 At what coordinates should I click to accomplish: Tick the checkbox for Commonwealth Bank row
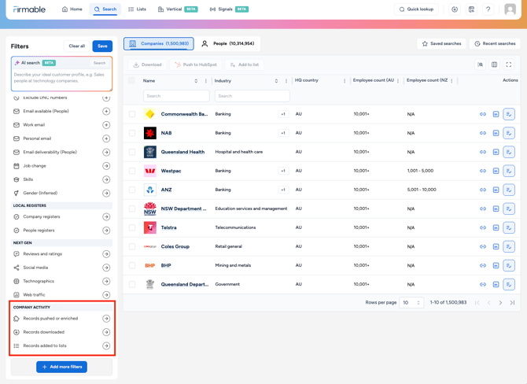[x=132, y=114]
